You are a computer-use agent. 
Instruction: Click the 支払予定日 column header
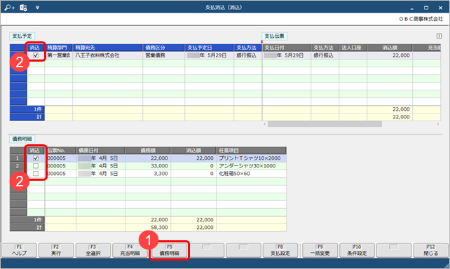[209, 48]
